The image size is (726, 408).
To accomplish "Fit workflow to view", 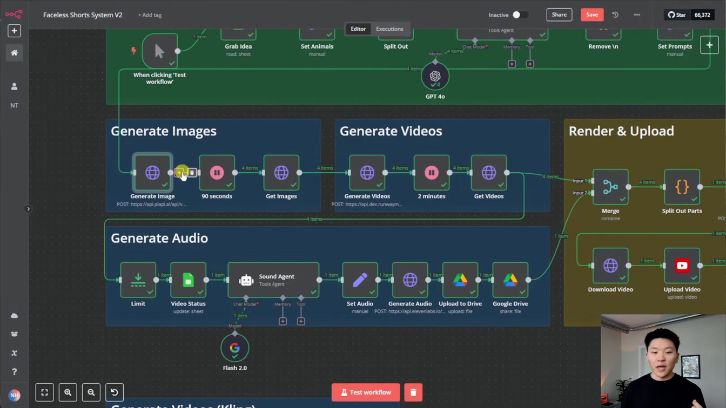I will tap(45, 392).
